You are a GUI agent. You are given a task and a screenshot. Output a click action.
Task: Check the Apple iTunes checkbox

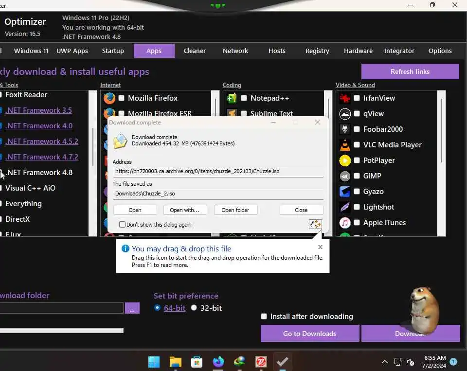(x=357, y=222)
